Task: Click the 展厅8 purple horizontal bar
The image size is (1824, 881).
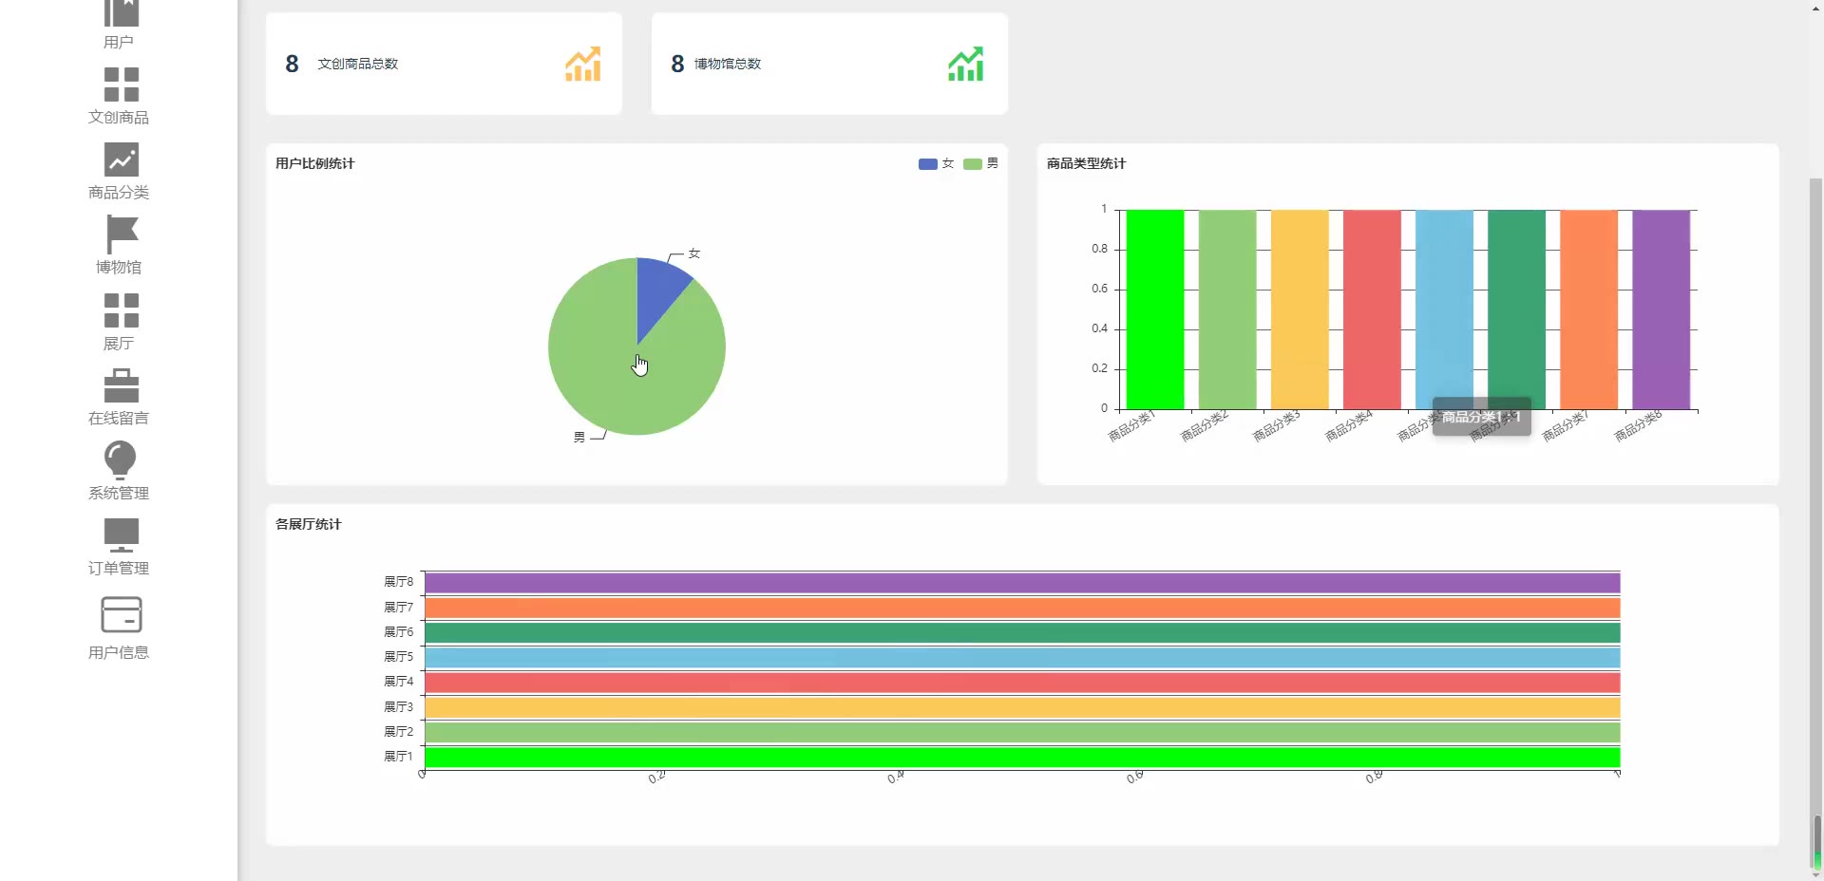Action: click(x=1022, y=583)
